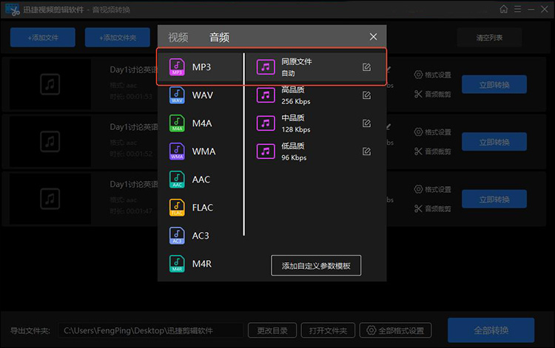
Task: Choose the WAV format icon
Action: (x=177, y=95)
